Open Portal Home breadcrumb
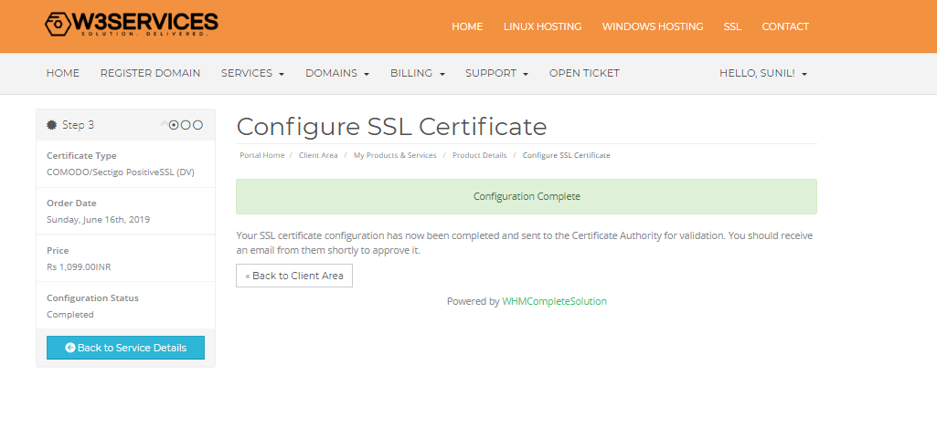 tap(261, 155)
